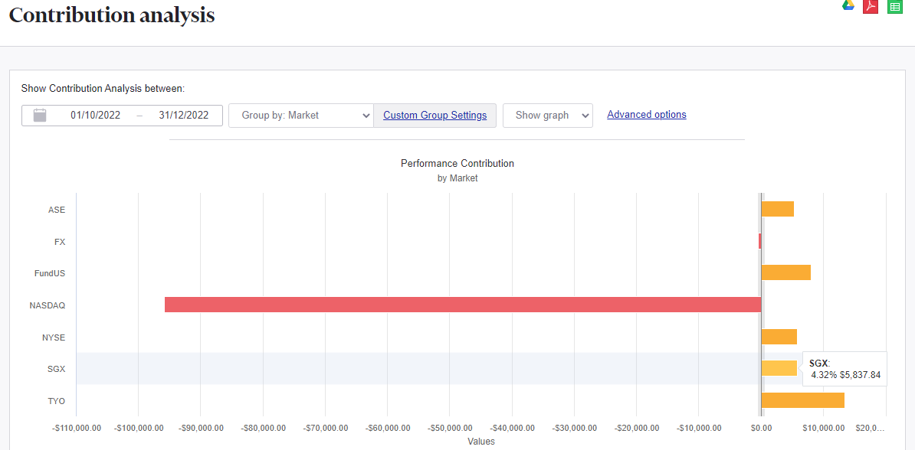The width and height of the screenshot is (915, 450).
Task: Click the SGX tooltip showing 4.32%
Action: [x=844, y=368]
